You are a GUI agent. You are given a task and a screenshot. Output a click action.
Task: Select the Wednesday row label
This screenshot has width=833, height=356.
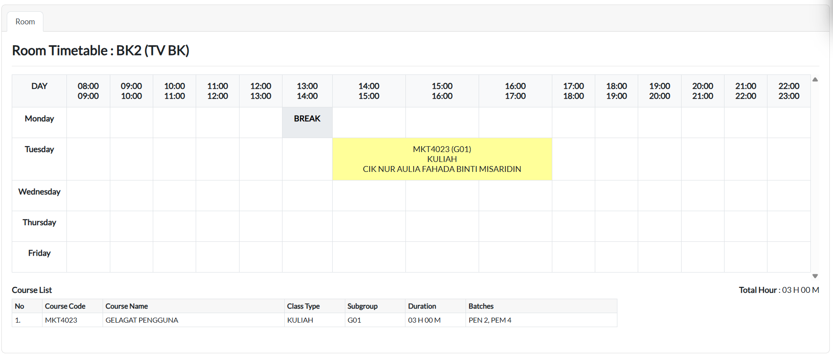(x=39, y=192)
